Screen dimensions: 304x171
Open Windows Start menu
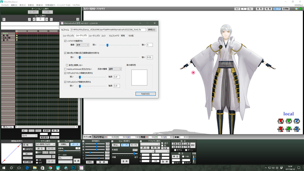pos(4,168)
